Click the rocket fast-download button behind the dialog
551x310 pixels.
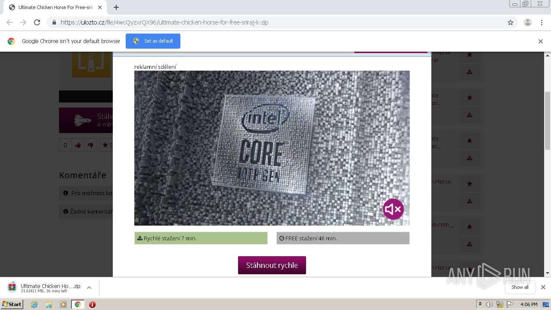click(x=86, y=120)
